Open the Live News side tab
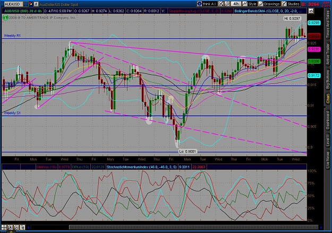The image size is (332, 233). [x=328, y=159]
